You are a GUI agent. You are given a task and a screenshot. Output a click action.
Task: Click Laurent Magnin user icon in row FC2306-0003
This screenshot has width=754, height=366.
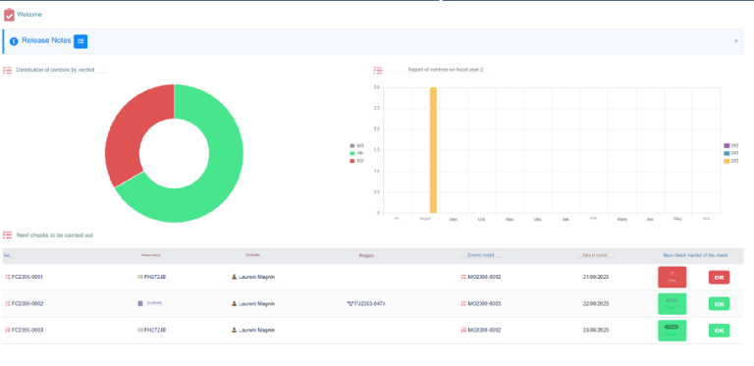click(235, 330)
